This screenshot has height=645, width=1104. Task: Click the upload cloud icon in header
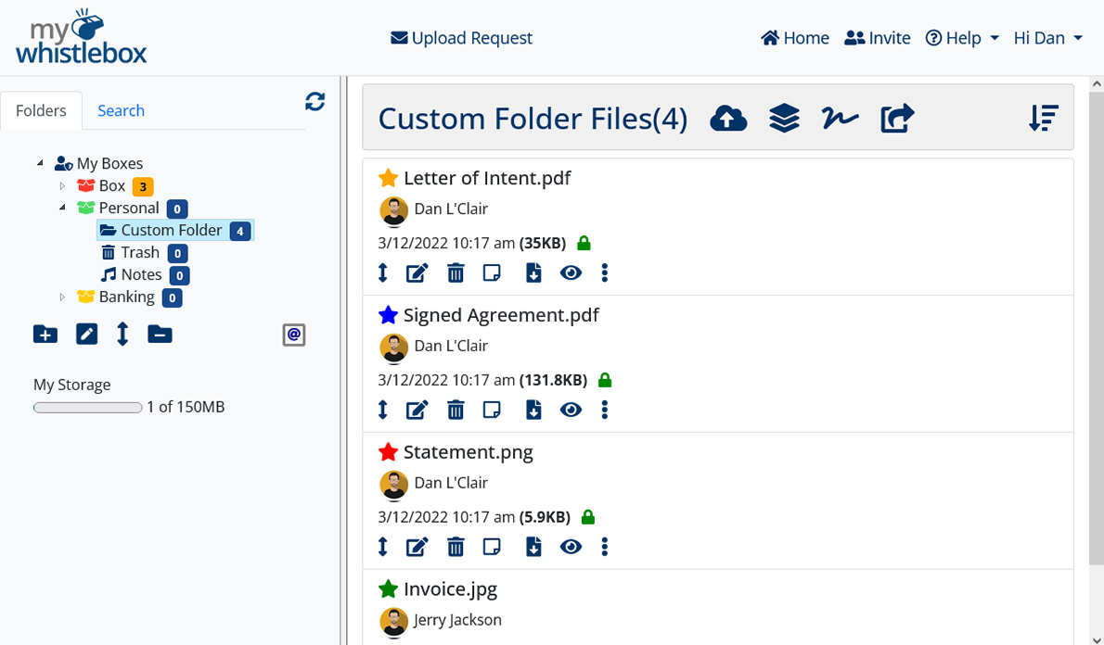pyautogui.click(x=728, y=119)
